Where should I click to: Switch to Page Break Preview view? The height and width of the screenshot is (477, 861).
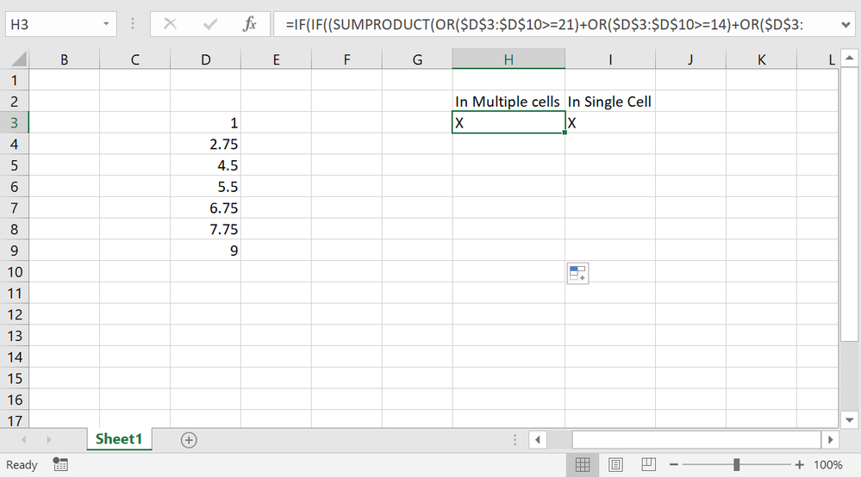point(648,464)
